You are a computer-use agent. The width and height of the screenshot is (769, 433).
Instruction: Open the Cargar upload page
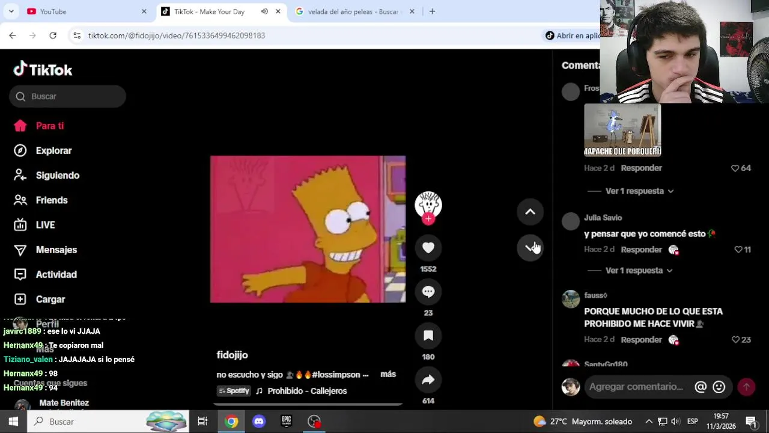39,299
